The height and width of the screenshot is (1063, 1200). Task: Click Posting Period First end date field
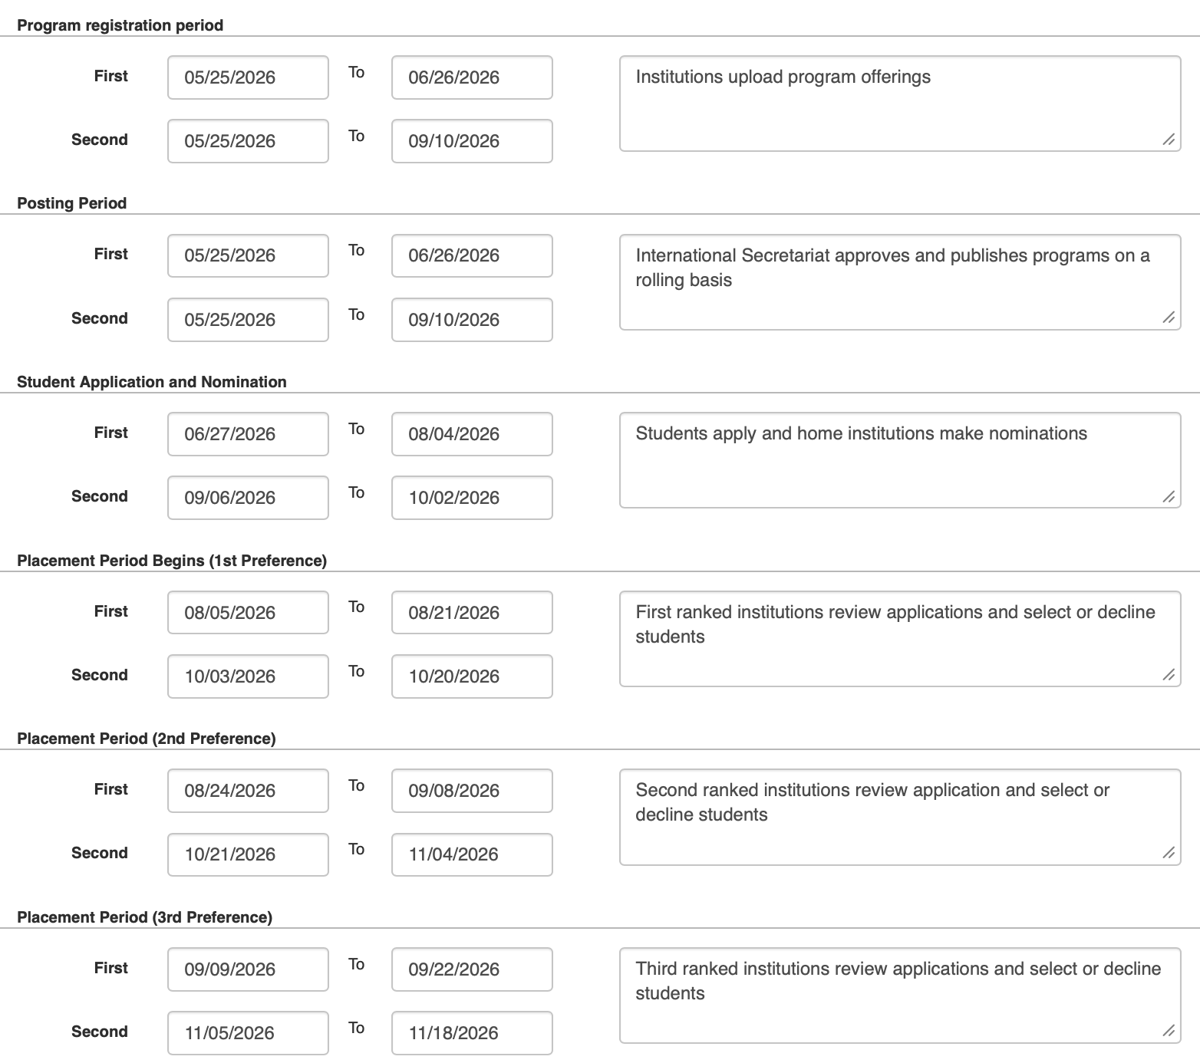click(x=472, y=255)
